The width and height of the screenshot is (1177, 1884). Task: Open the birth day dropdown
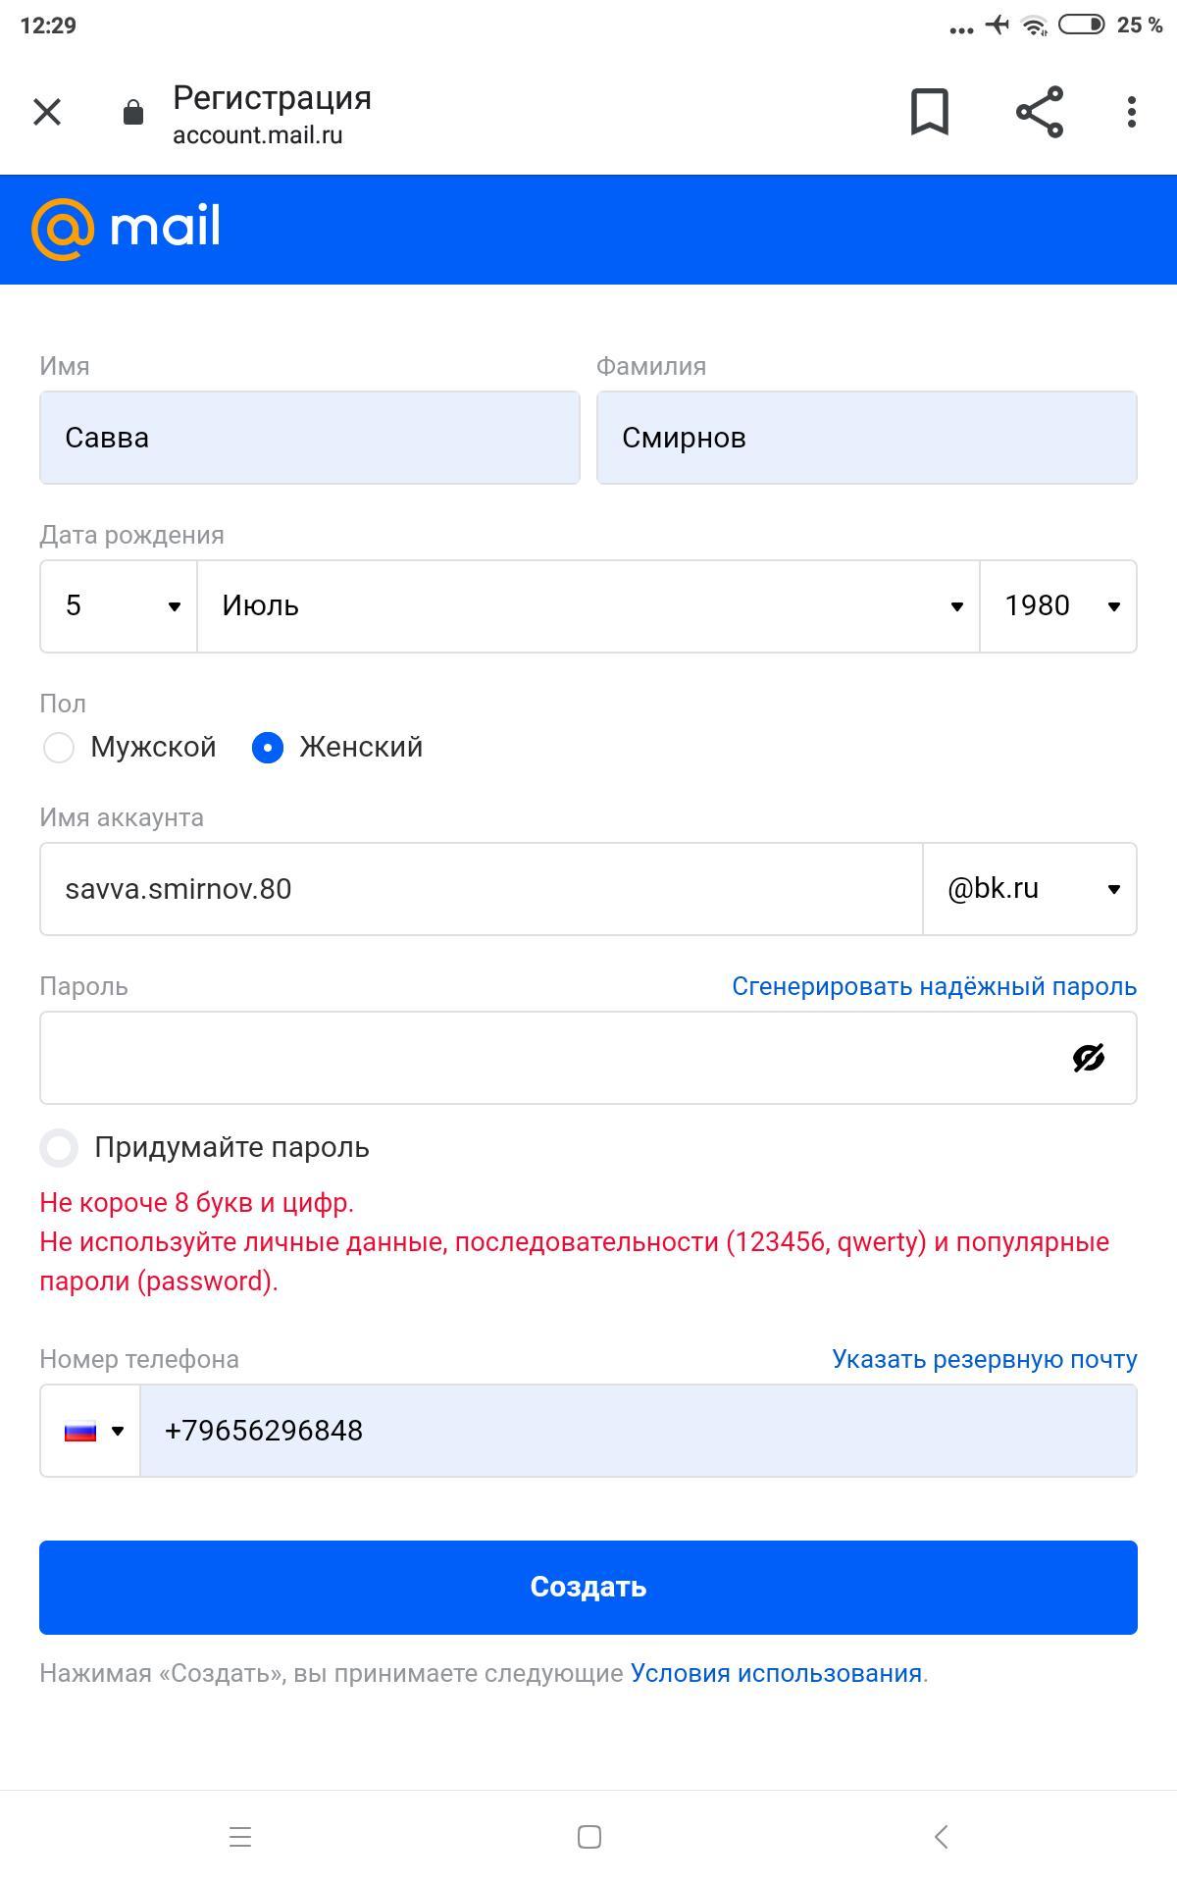click(x=119, y=606)
